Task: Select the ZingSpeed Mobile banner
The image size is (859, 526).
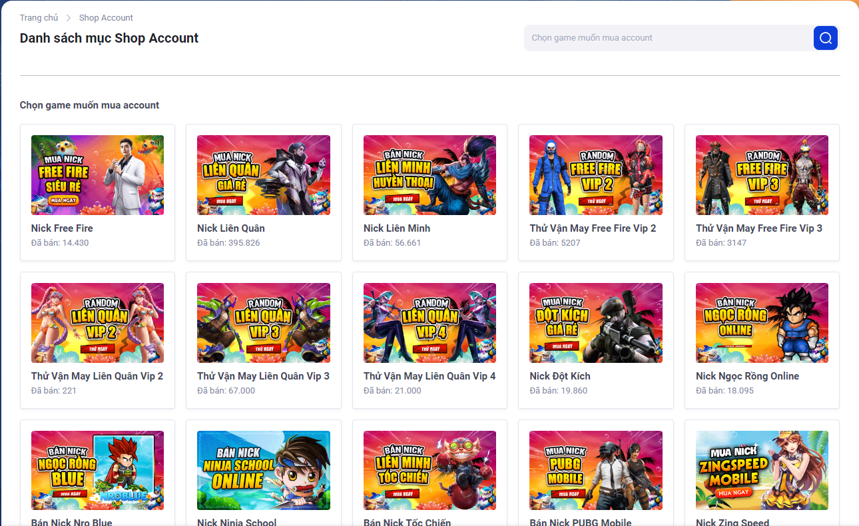Action: pyautogui.click(x=762, y=470)
